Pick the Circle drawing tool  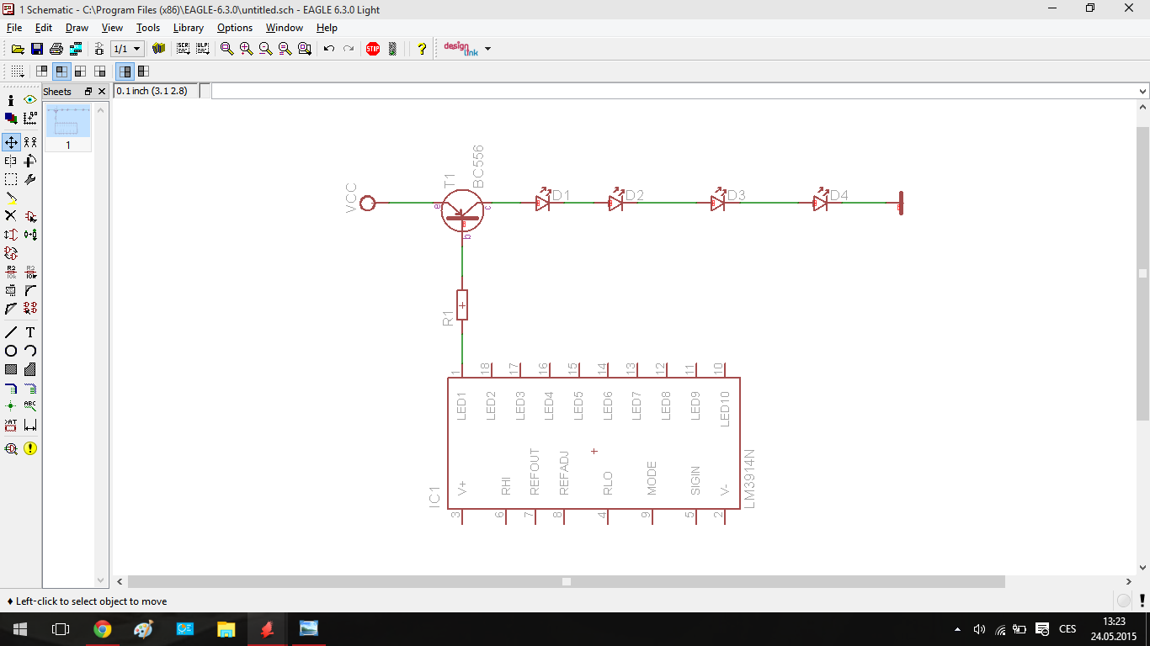point(11,351)
